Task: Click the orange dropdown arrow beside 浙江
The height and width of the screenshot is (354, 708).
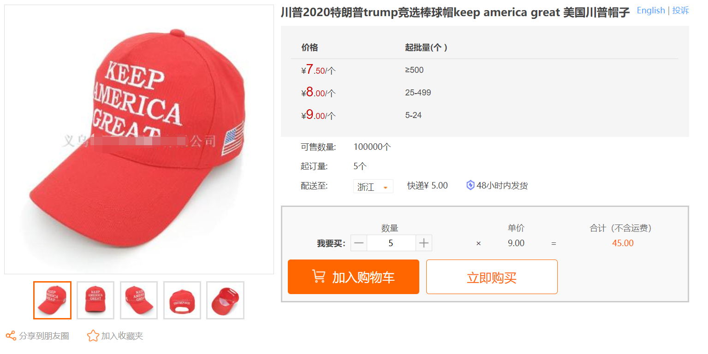Action: 386,188
